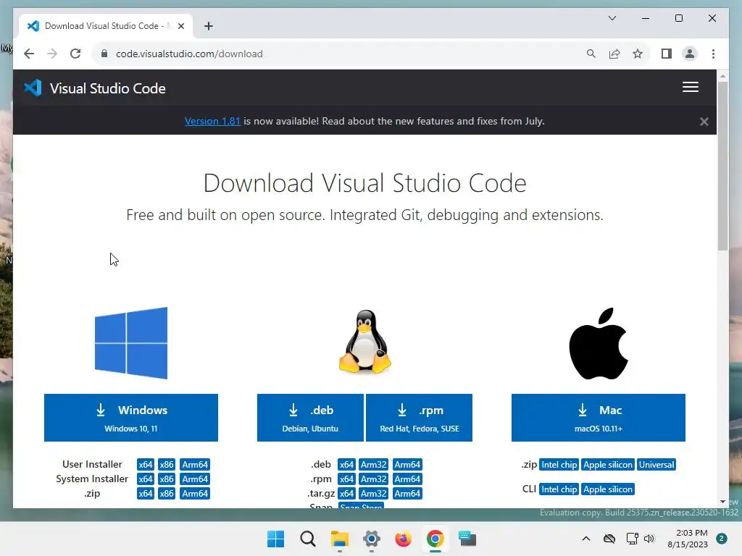The image size is (742, 556).
Task: Reload the download page
Action: 75,54
